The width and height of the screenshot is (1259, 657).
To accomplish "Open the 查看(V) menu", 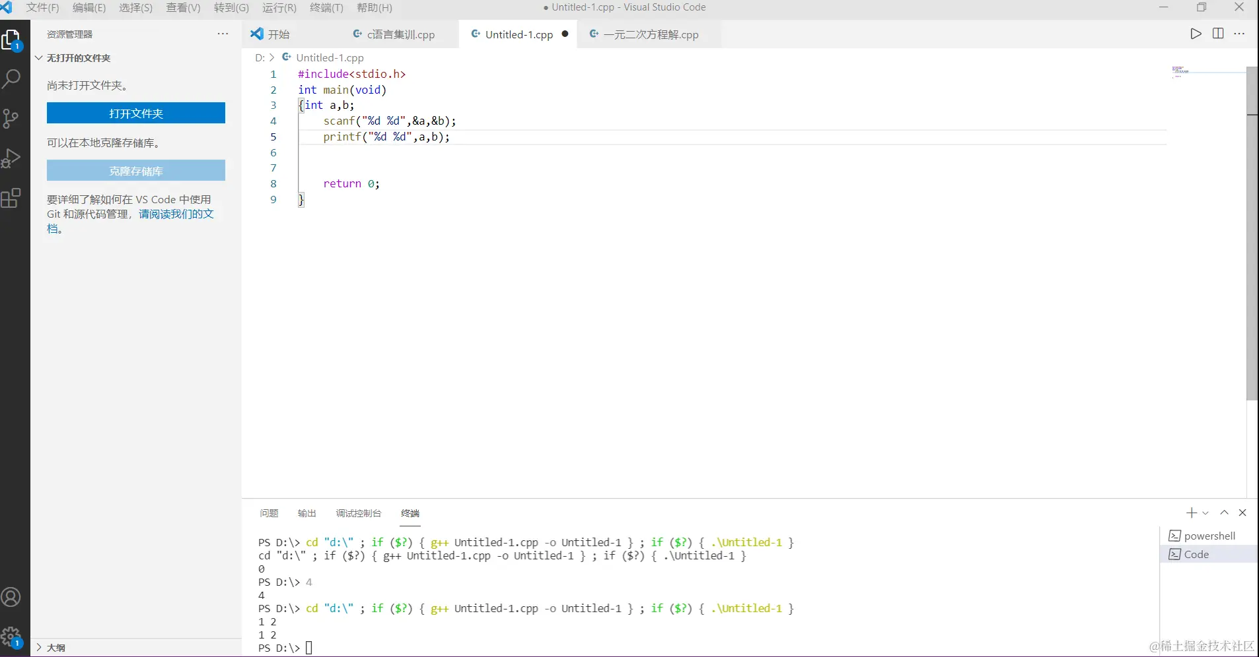I will (183, 8).
